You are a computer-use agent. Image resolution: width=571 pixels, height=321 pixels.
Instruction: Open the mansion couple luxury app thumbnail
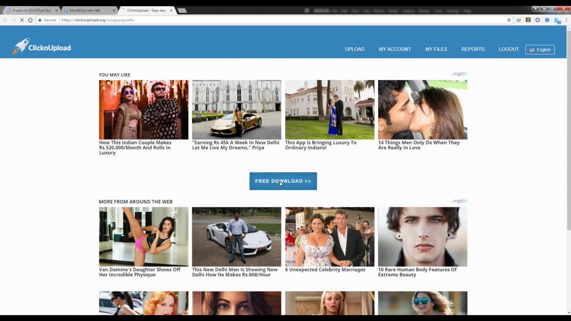click(330, 110)
